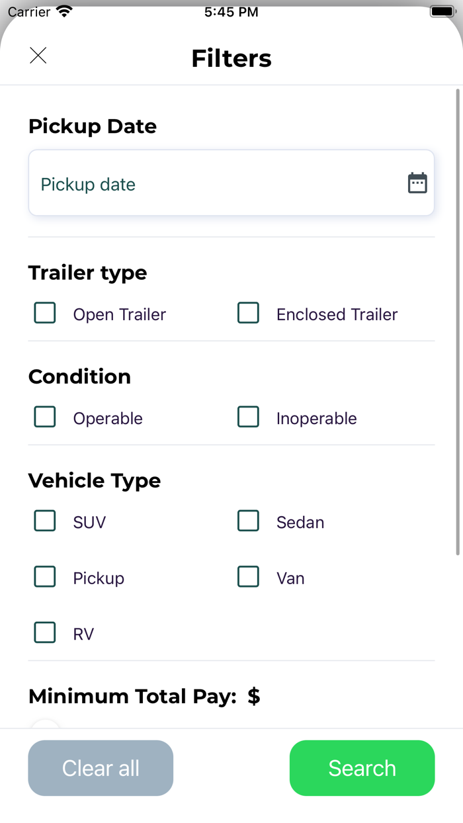Check the Van option
Image resolution: width=463 pixels, height=823 pixels.
(248, 576)
